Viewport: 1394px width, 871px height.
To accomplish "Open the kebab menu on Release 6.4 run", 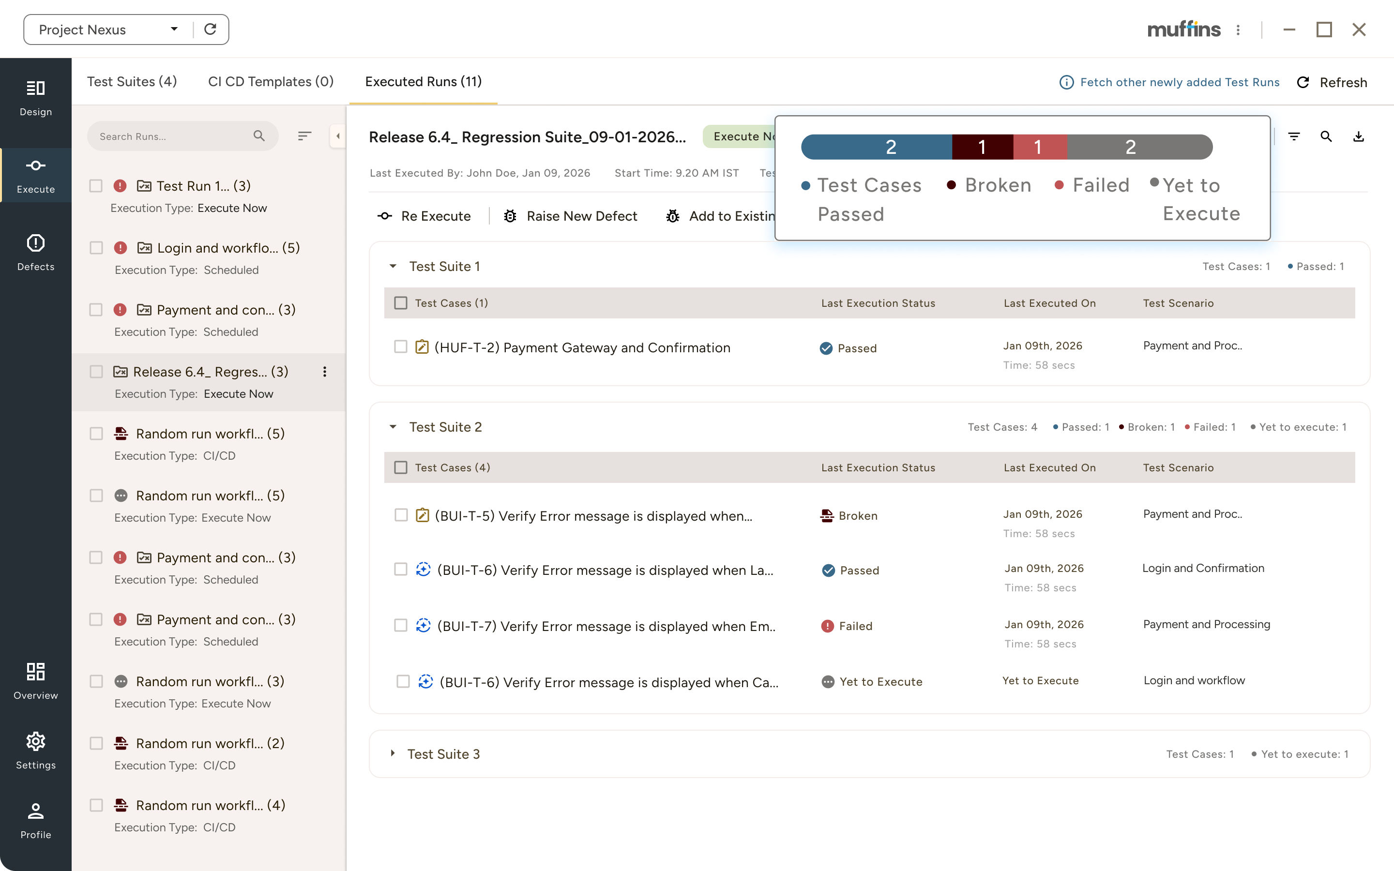I will pos(325,372).
